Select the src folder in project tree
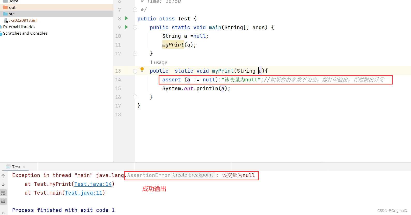Viewport: 411px width, 215px height. tap(12, 14)
